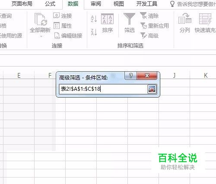Expand the 全部刷新 dropdown arrow
The height and width of the screenshot is (184, 216).
point(41,36)
